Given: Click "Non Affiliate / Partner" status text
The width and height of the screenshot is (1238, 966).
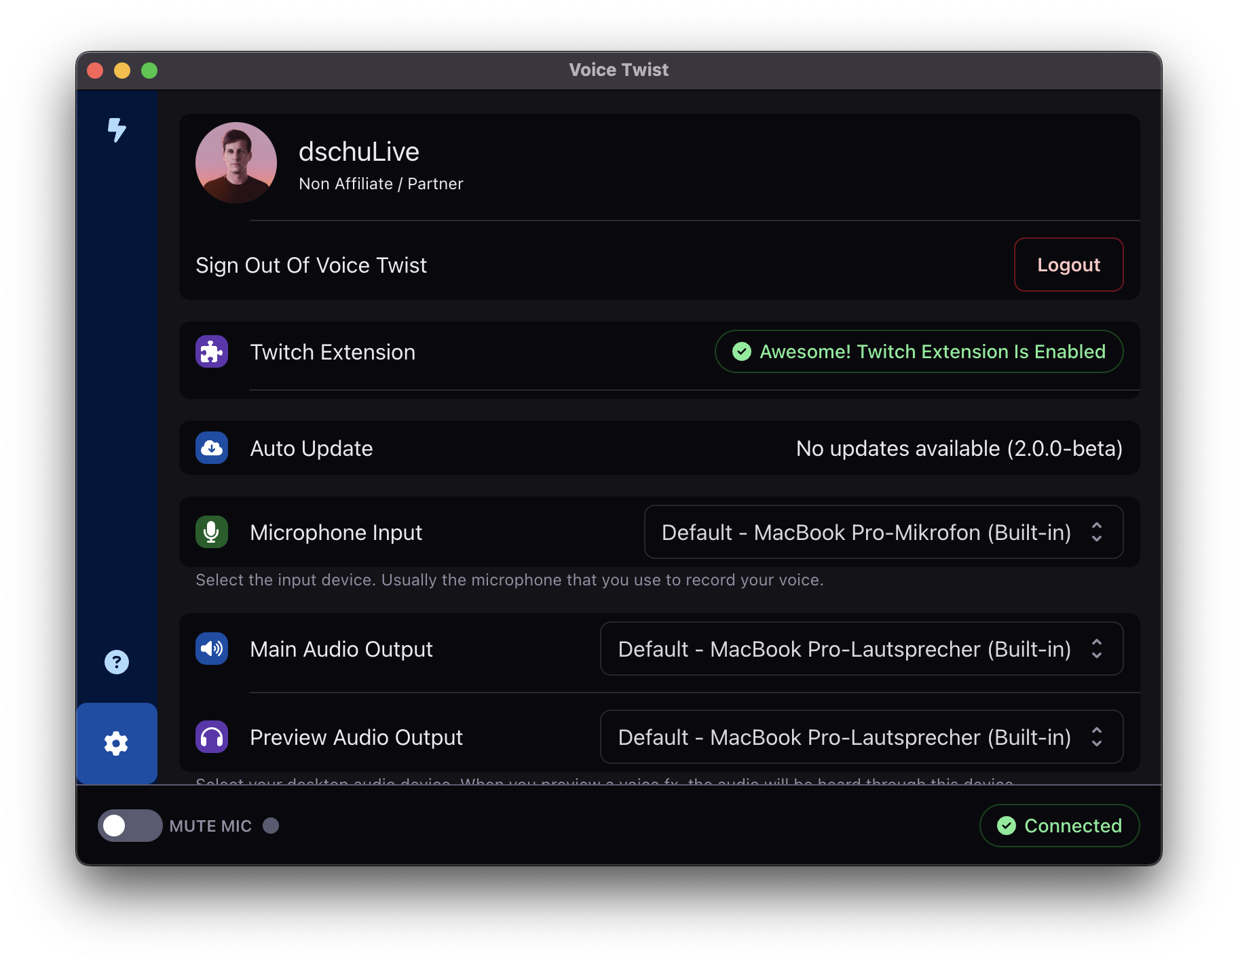Looking at the screenshot, I should click(381, 184).
